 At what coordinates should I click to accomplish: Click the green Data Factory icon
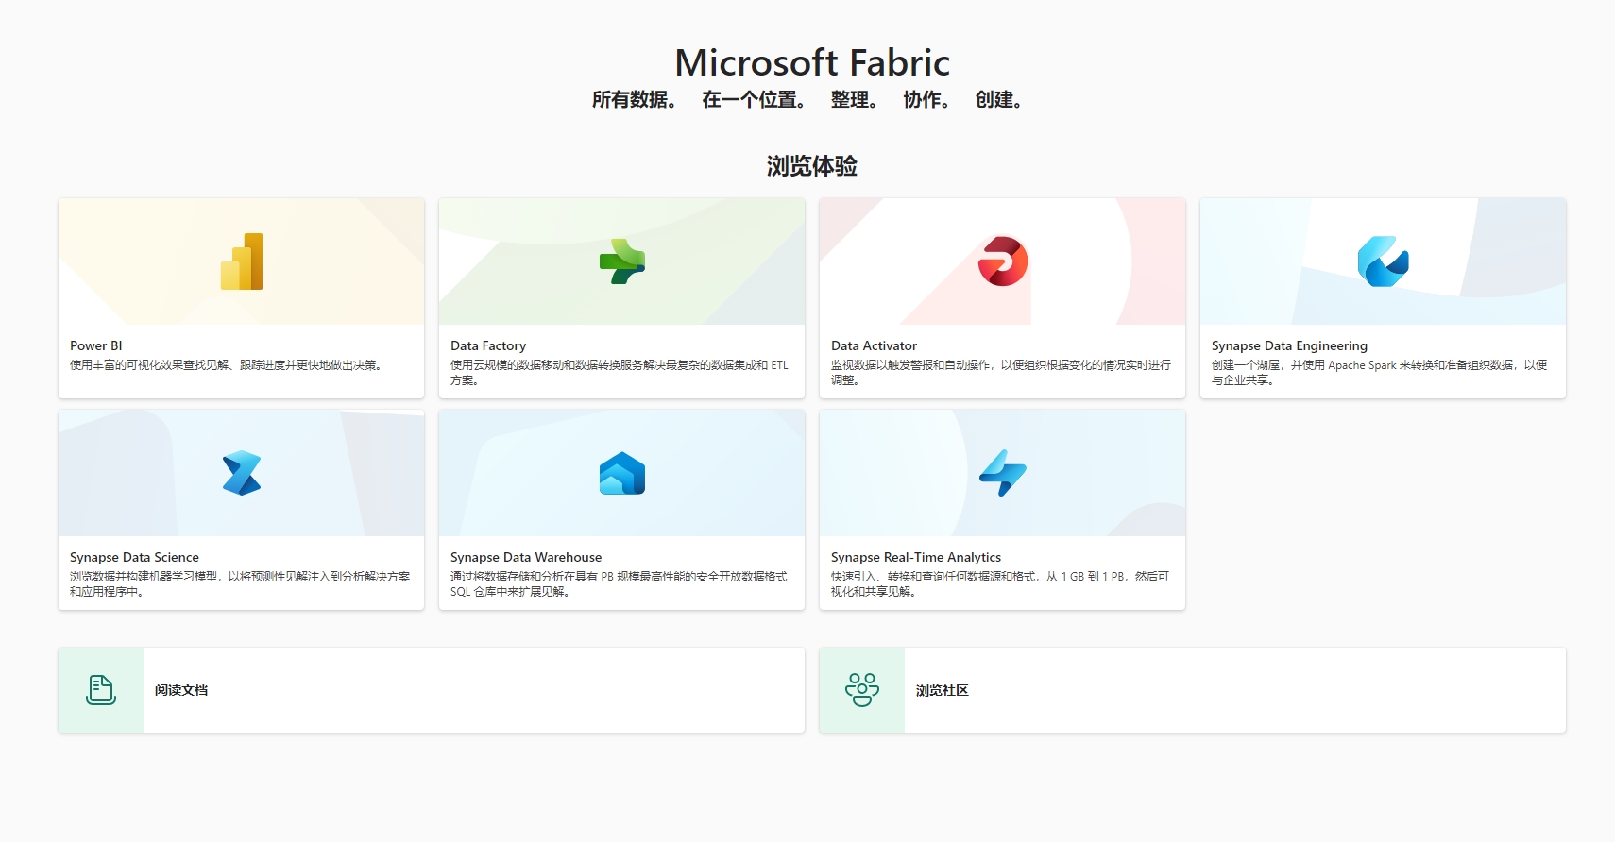coord(622,261)
